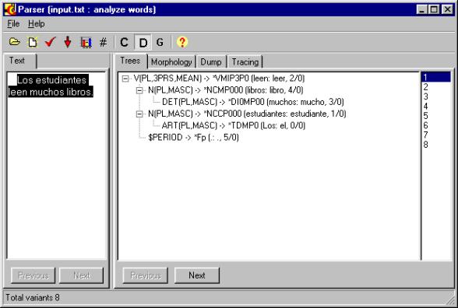Toggle the D mode toolbar button
Image resolution: width=458 pixels, height=308 pixels.
143,43
